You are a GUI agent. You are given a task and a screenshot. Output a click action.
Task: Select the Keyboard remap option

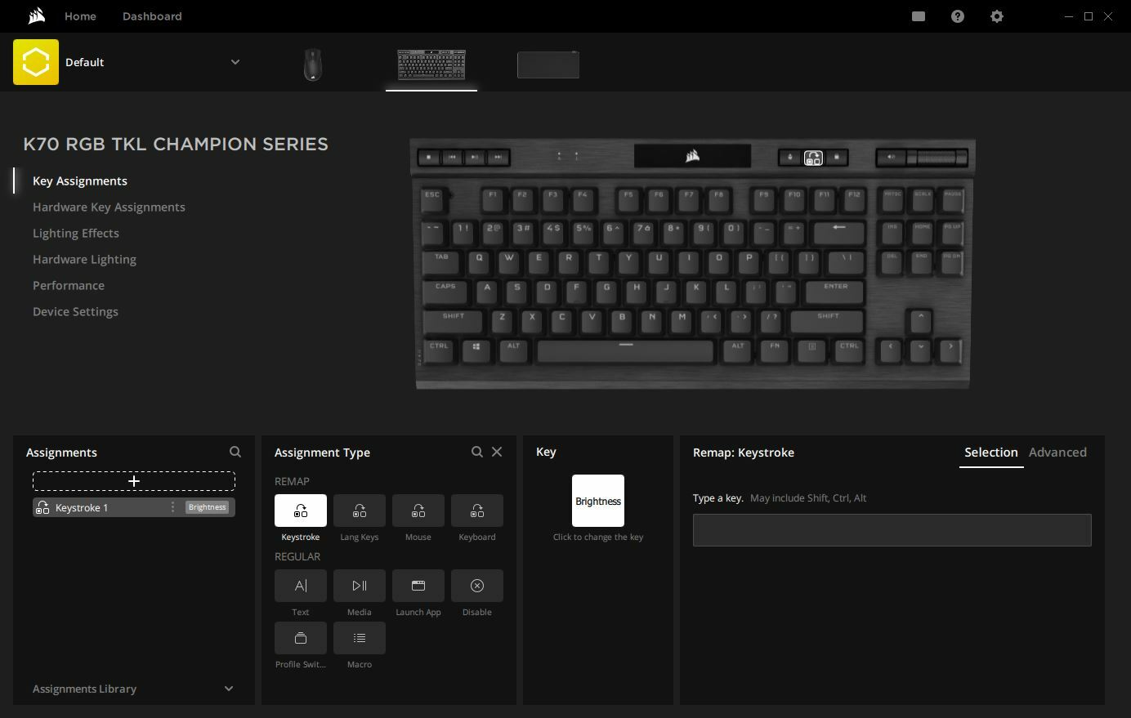(x=477, y=510)
